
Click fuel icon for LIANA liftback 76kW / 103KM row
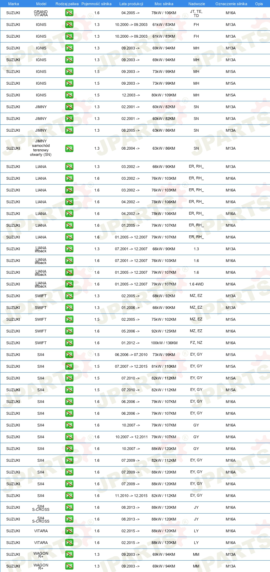[69, 261]
